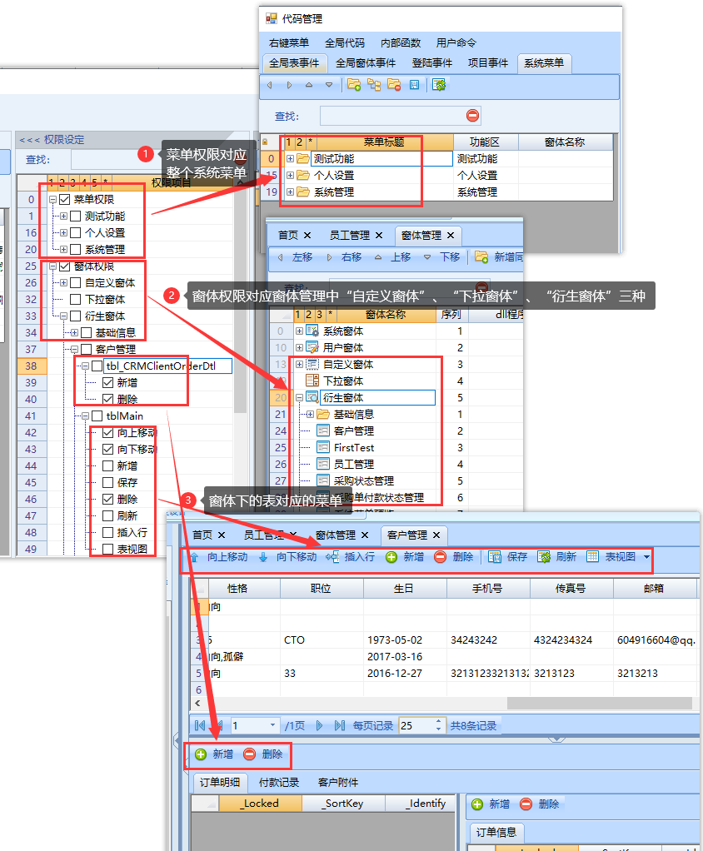Close the 员工管理 tab in 窗体管理 window
The image size is (703, 851).
point(379,235)
